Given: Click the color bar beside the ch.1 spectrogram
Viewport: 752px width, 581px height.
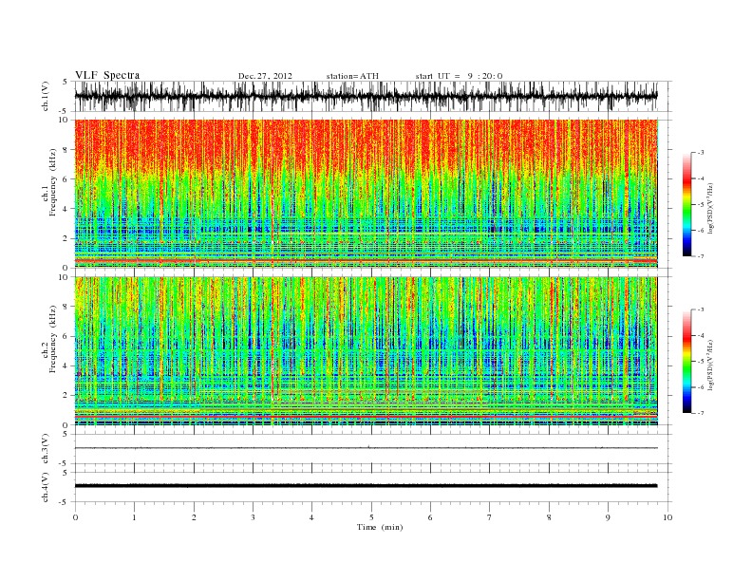Looking at the screenshot, I should 686,204.
